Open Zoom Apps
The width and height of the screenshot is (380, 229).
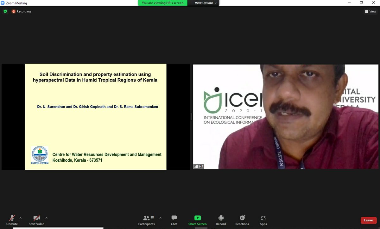263,220
